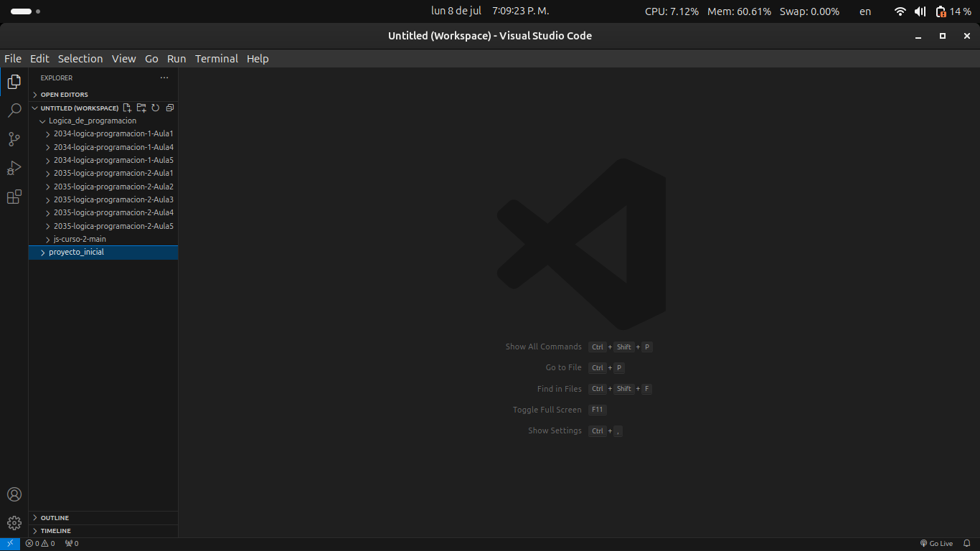The width and height of the screenshot is (980, 551).
Task: Open the View menu
Action: click(123, 59)
